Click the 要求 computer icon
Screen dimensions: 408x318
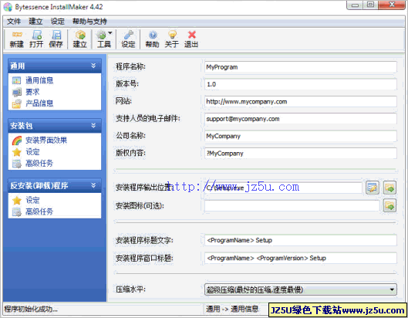click(16, 92)
